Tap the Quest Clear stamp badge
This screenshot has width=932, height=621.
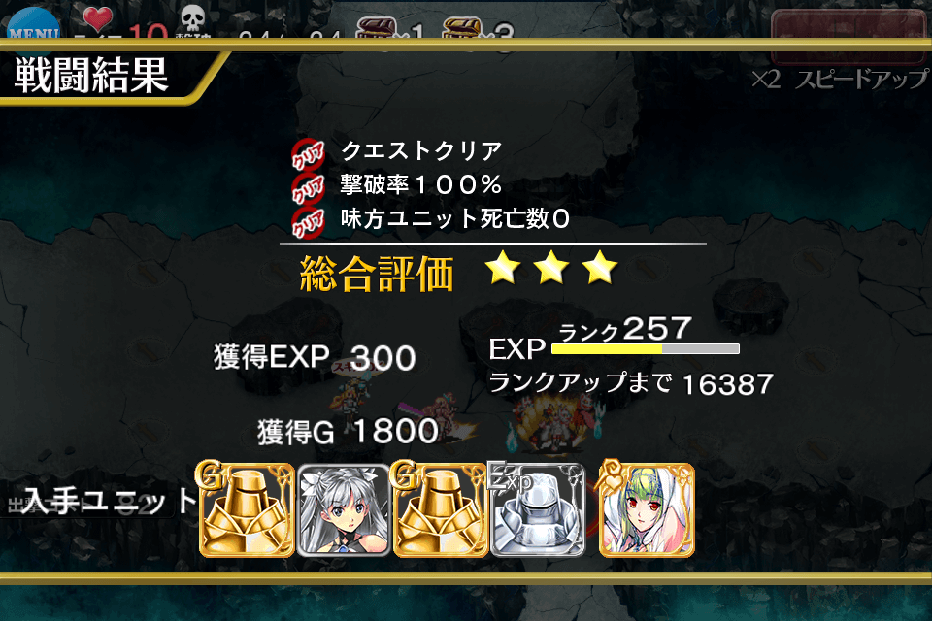(x=308, y=154)
